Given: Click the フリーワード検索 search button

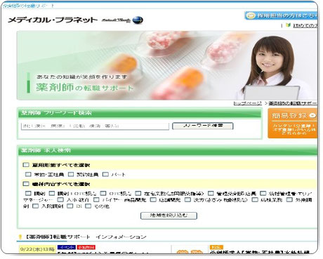Looking at the screenshot, I should pos(203,126).
